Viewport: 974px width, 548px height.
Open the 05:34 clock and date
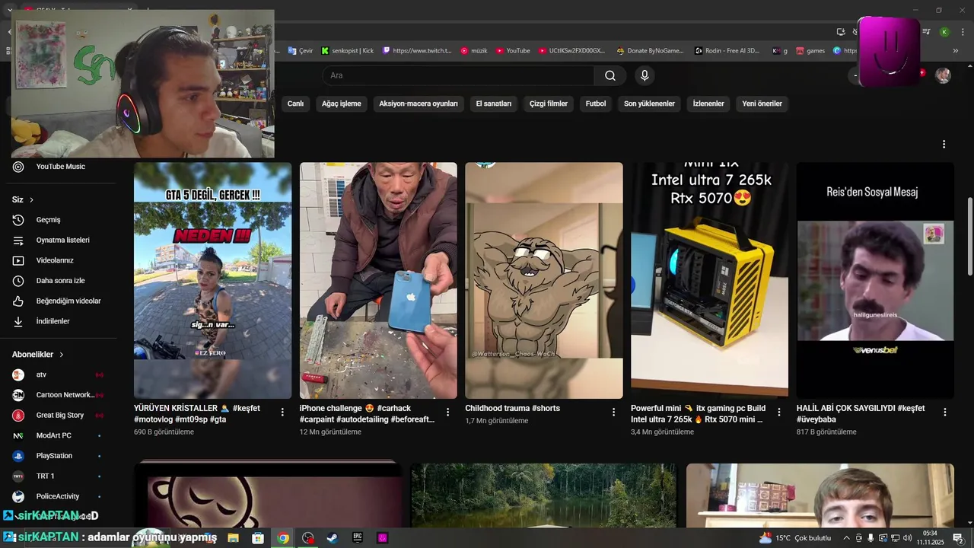pyautogui.click(x=930, y=538)
